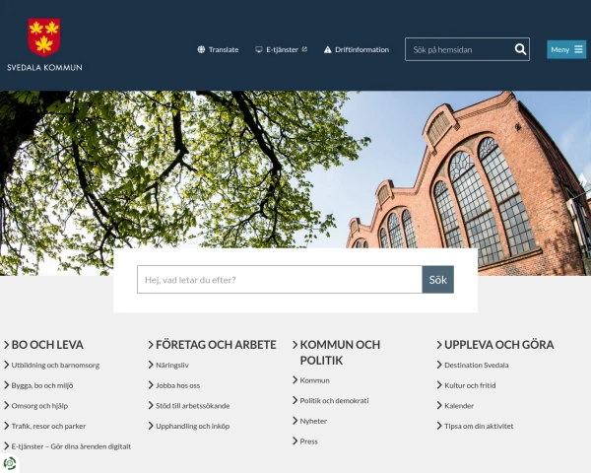Focus the 'Hej, vad letar du efter?' field
This screenshot has height=473, width=591.
280,280
